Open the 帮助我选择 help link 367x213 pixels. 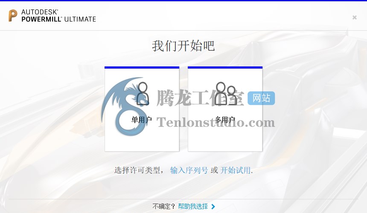pos(193,207)
